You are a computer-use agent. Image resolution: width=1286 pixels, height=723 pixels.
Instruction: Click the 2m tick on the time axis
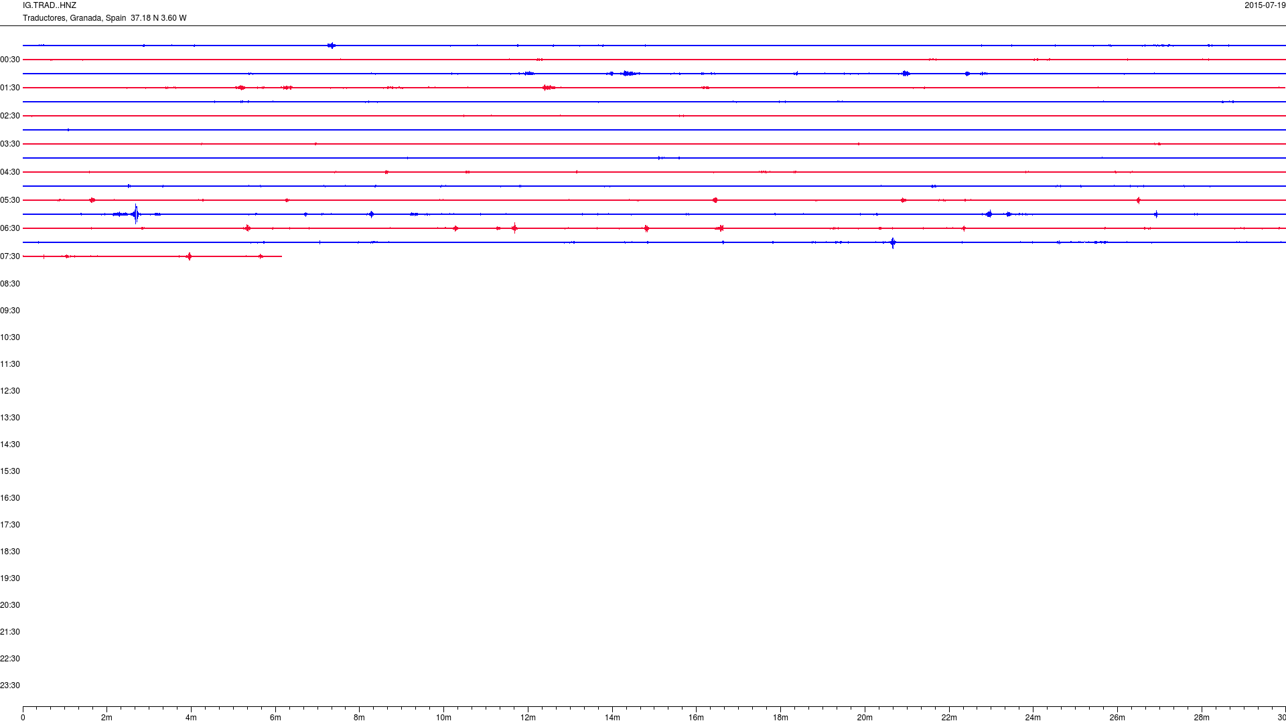click(107, 718)
